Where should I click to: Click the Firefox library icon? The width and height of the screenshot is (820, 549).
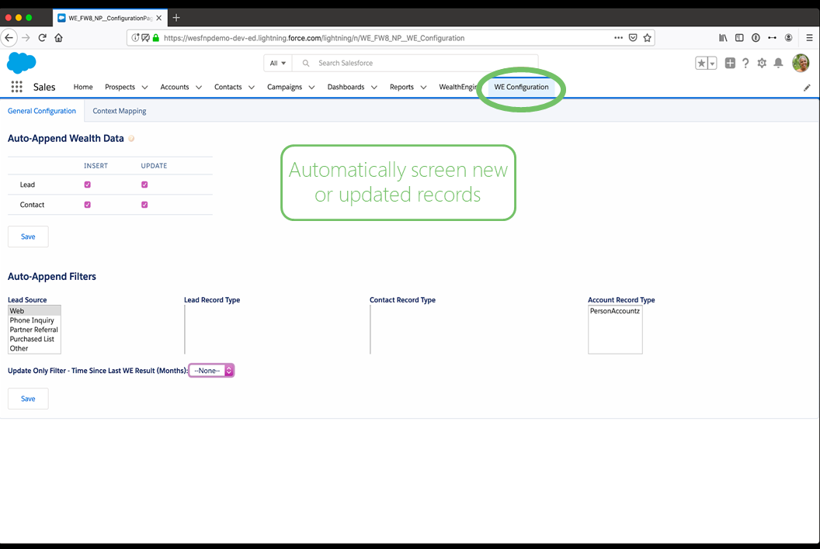(722, 37)
